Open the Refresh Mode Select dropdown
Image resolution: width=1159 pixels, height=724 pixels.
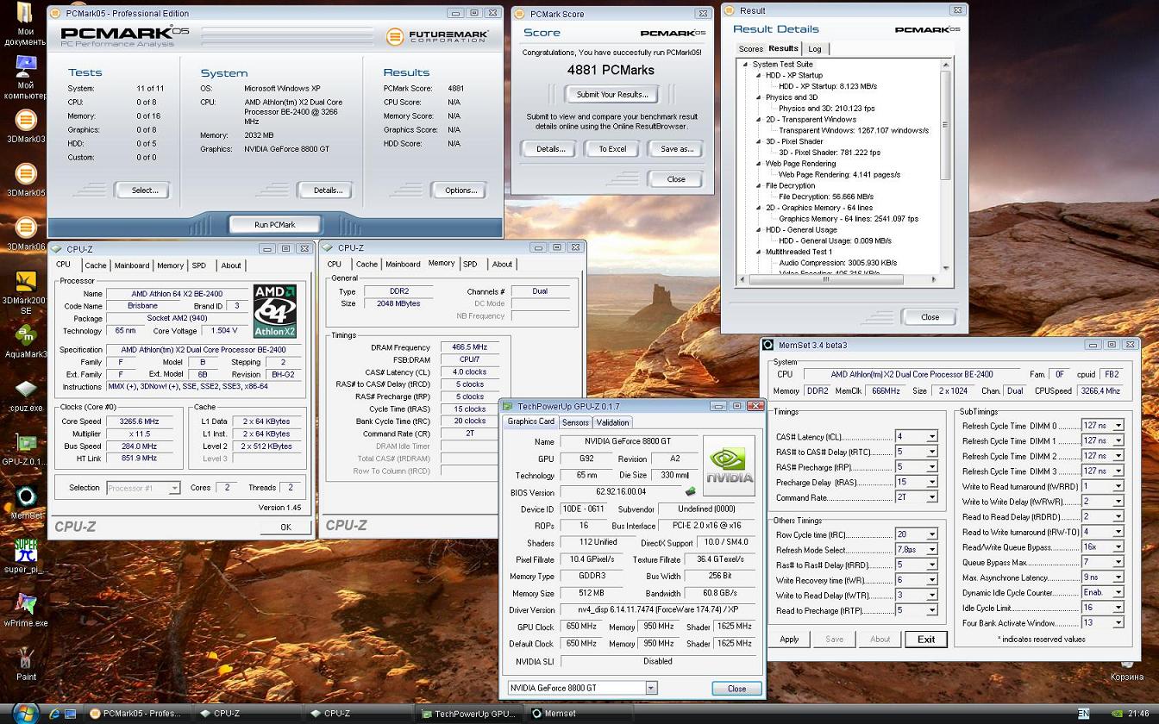pyautogui.click(x=931, y=550)
